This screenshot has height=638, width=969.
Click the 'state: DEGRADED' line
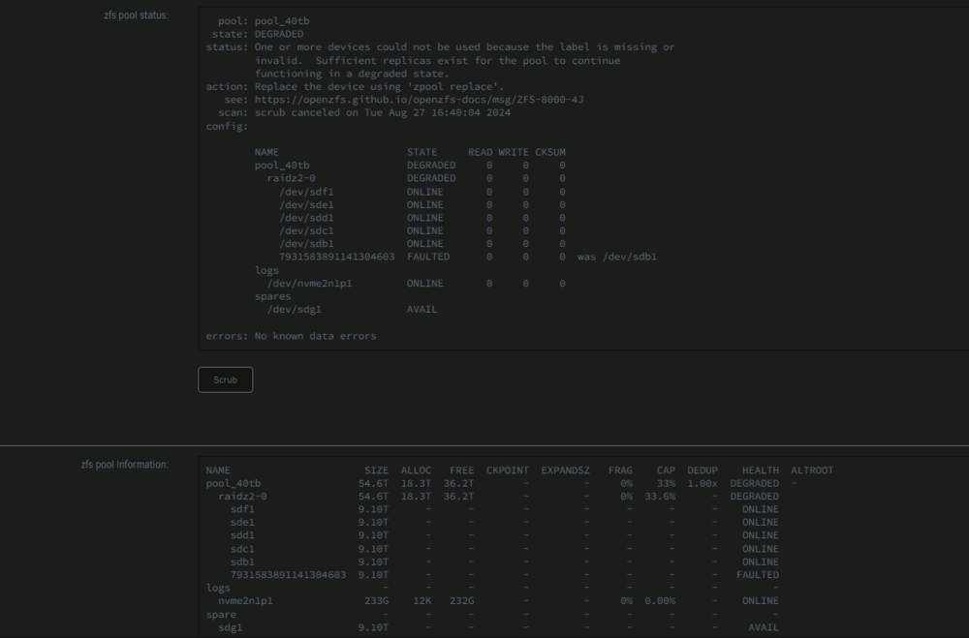(x=258, y=34)
